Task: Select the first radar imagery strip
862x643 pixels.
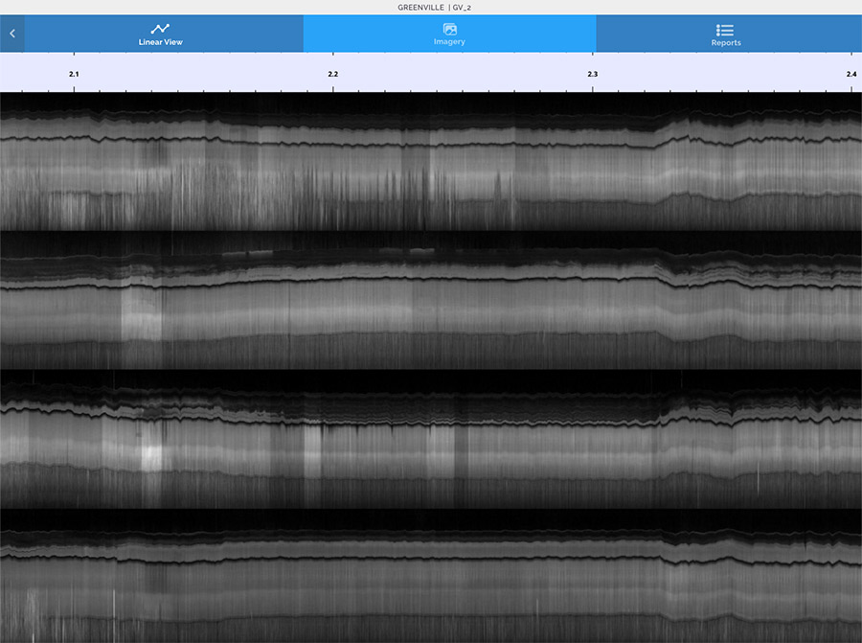Action: pyautogui.click(x=431, y=161)
